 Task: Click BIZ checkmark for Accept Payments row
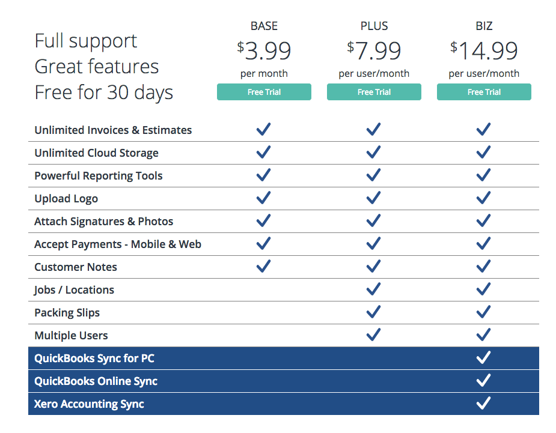pos(483,244)
